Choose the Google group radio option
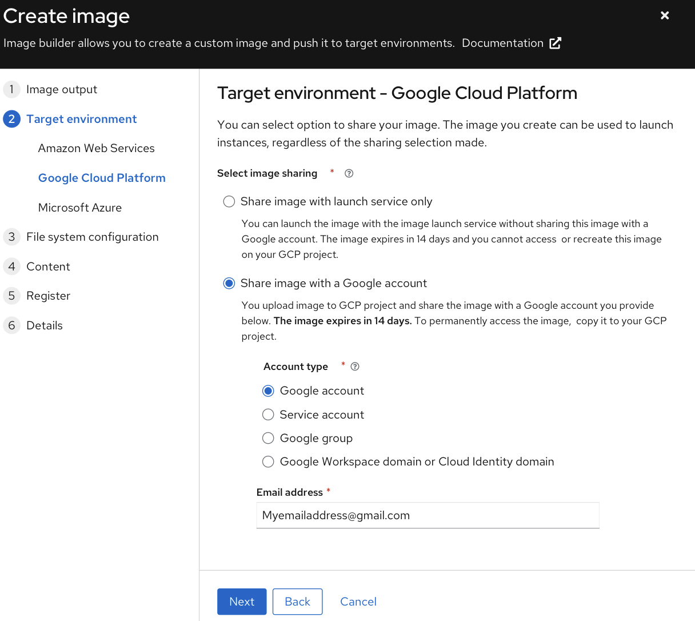The image size is (695, 621). (x=268, y=438)
